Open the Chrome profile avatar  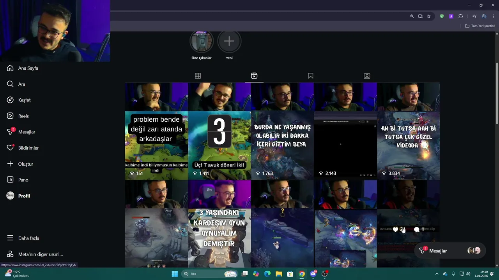484,16
